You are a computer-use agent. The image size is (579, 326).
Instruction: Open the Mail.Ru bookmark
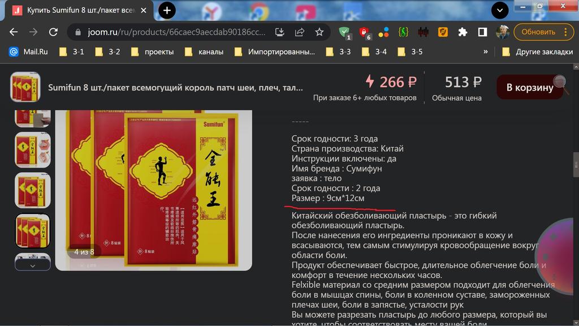(x=28, y=52)
